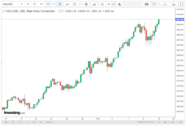This screenshot has width=186, height=126.
Task: Switch to the area chart style icon
Action: [x=67, y=4]
